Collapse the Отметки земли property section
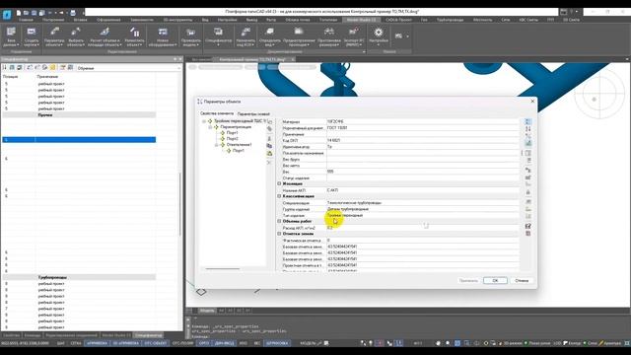The height and width of the screenshot is (355, 631). click(x=279, y=234)
